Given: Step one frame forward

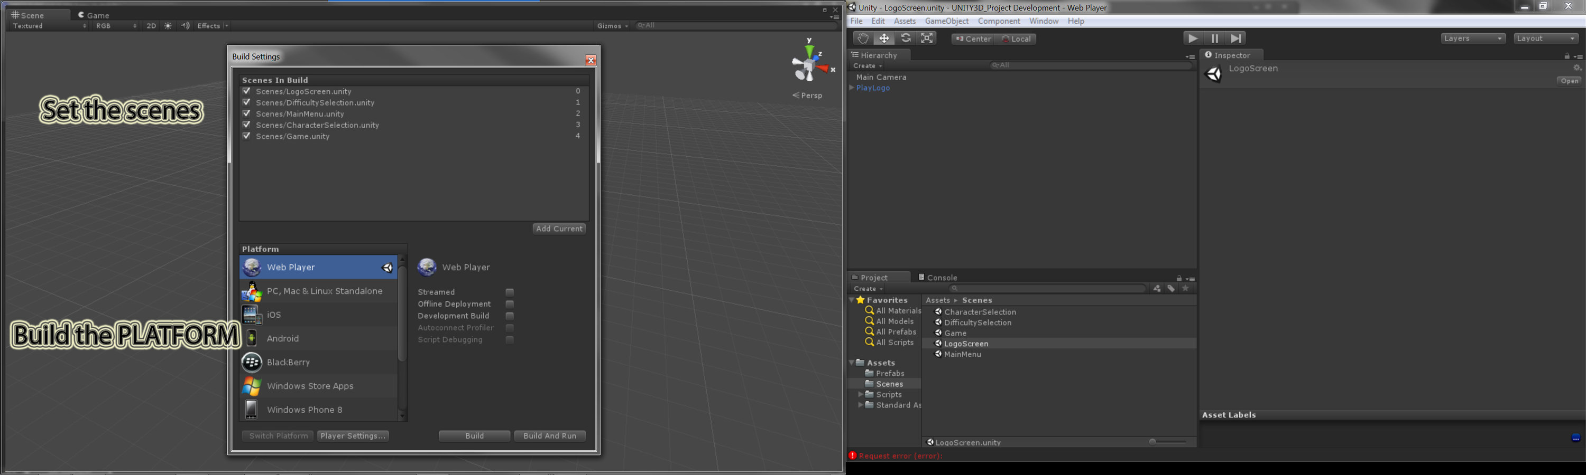Looking at the screenshot, I should click(1235, 38).
